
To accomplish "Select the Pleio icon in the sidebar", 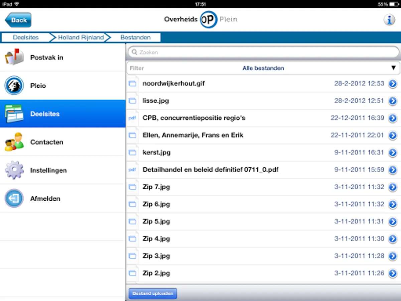I will (x=14, y=86).
